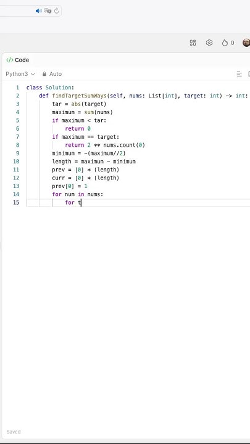Click 'if maximum == target:' line

click(86, 137)
